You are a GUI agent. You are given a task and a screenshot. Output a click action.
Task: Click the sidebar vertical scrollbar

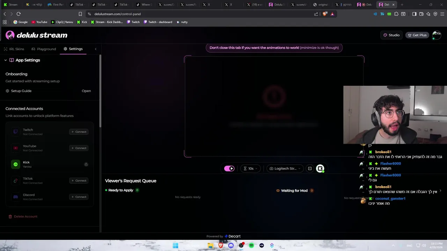(101, 91)
